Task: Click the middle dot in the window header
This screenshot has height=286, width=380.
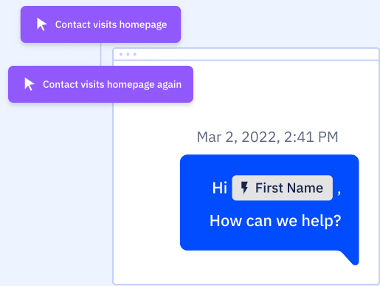Action: (x=128, y=54)
